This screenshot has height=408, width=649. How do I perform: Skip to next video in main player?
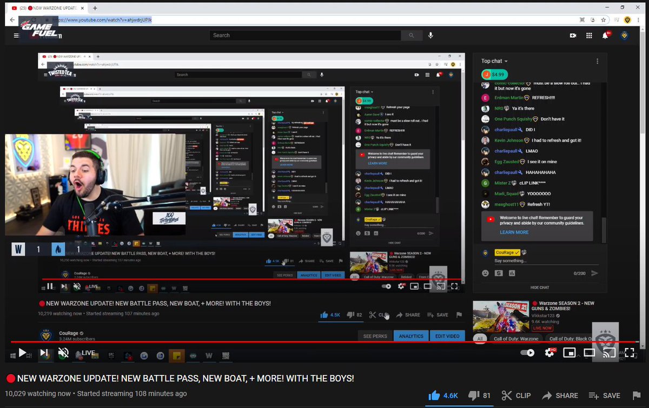coord(44,353)
